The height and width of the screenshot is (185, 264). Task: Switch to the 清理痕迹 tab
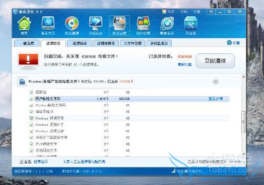[80, 44]
